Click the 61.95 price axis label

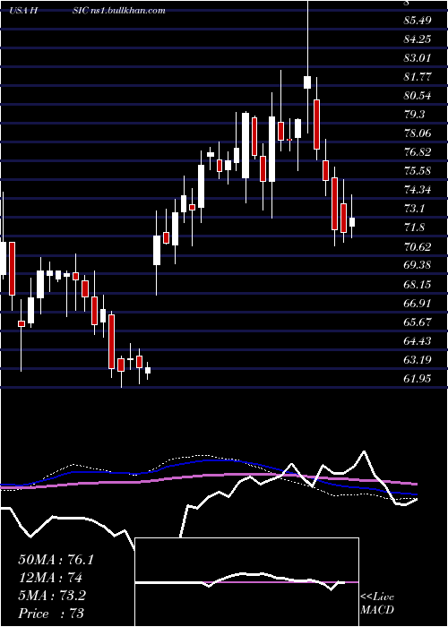(418, 378)
